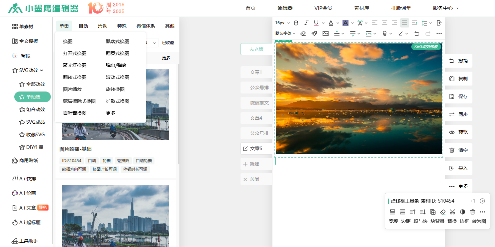This screenshot has height=247, width=495.
Task: Toggle bold formatting in the editor toolbar
Action: point(296,23)
